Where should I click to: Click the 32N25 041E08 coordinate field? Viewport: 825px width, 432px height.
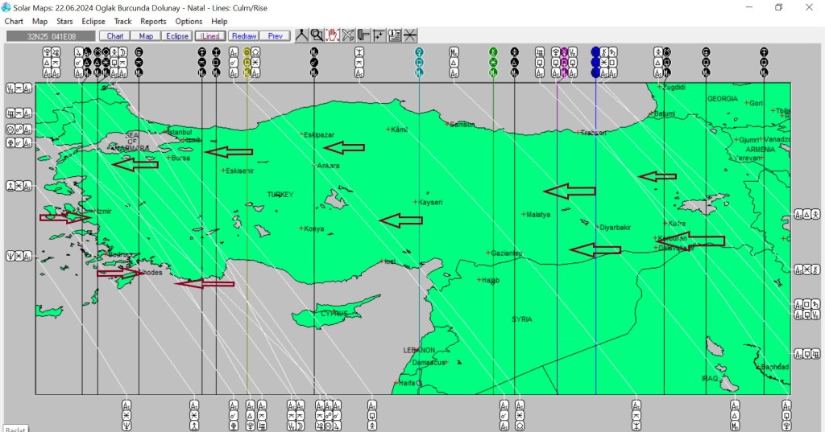tap(51, 36)
